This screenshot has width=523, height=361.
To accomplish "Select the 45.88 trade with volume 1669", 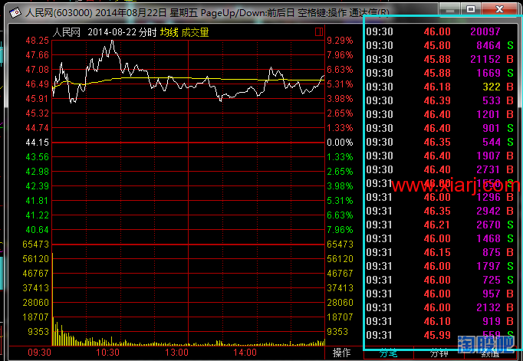I will point(440,73).
